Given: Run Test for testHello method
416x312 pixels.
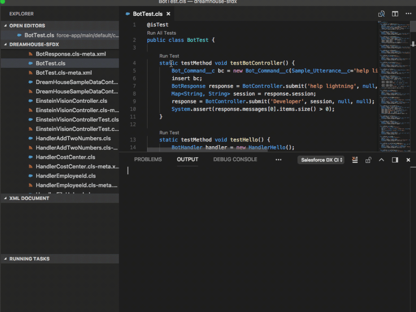Looking at the screenshot, I should click(x=169, y=133).
